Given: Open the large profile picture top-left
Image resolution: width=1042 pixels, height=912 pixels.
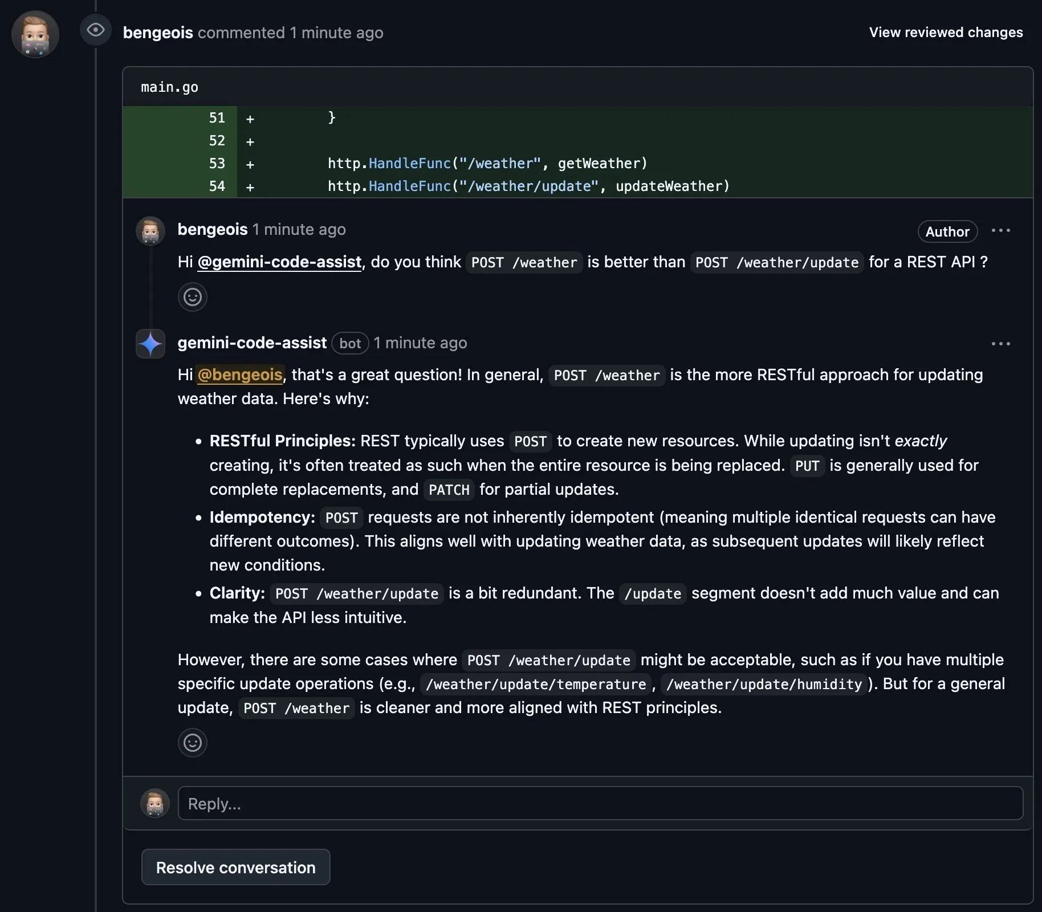Looking at the screenshot, I should pos(35,34).
